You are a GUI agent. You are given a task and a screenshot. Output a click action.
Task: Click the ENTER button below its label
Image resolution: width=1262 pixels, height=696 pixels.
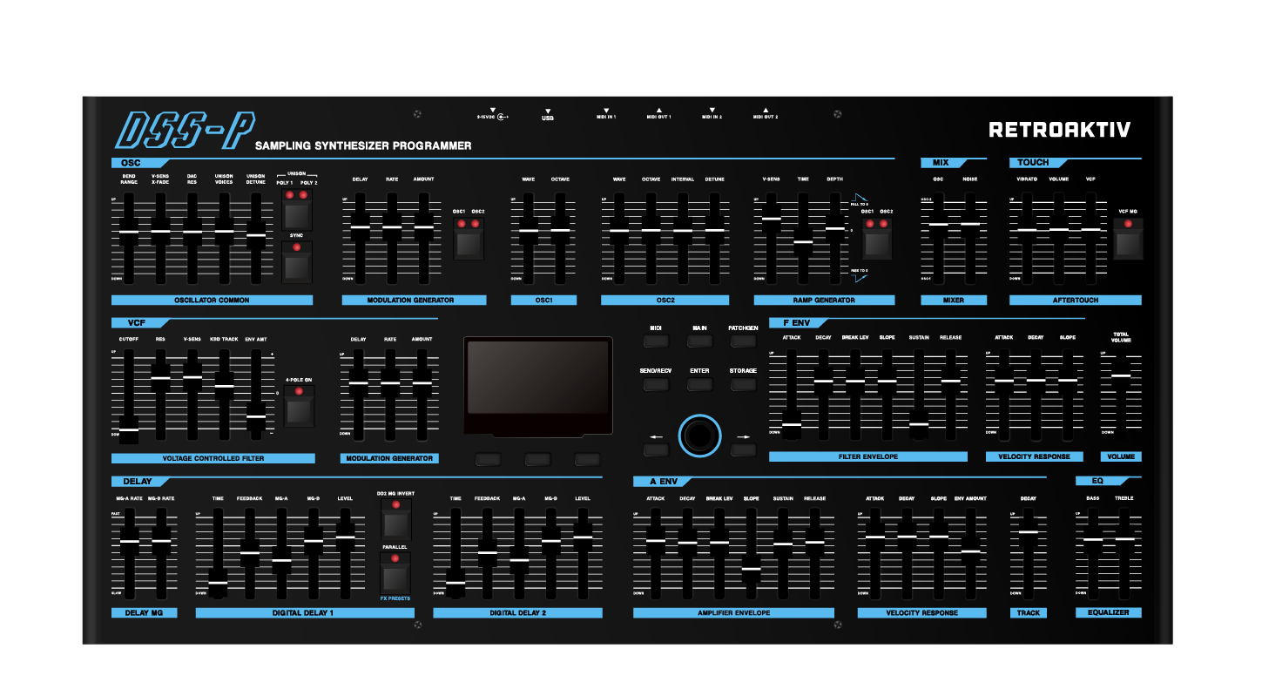pyautogui.click(x=699, y=384)
